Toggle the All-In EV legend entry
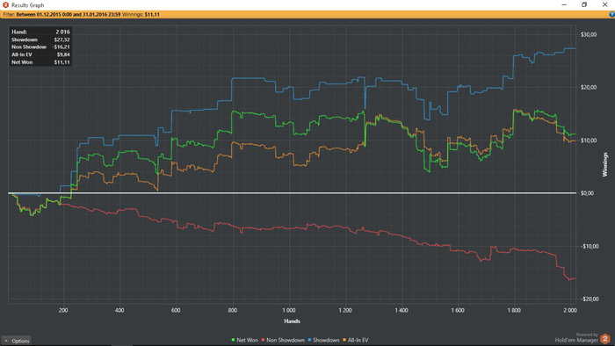This screenshot has height=346, width=615. 355,340
